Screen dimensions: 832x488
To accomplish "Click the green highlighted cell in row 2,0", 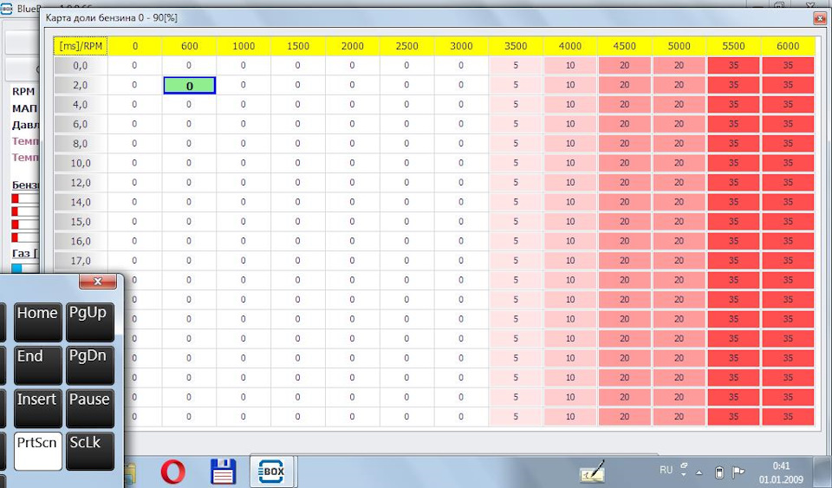I will point(190,86).
